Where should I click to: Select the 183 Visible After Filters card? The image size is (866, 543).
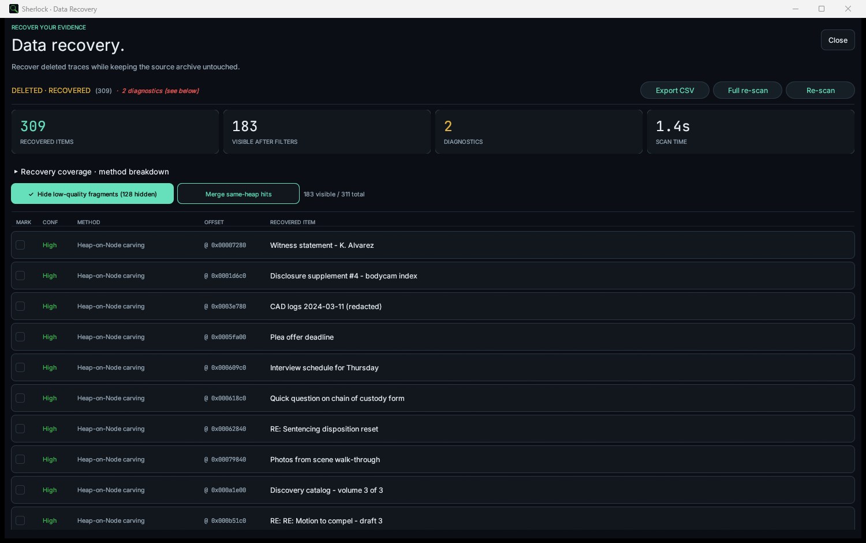(327, 132)
